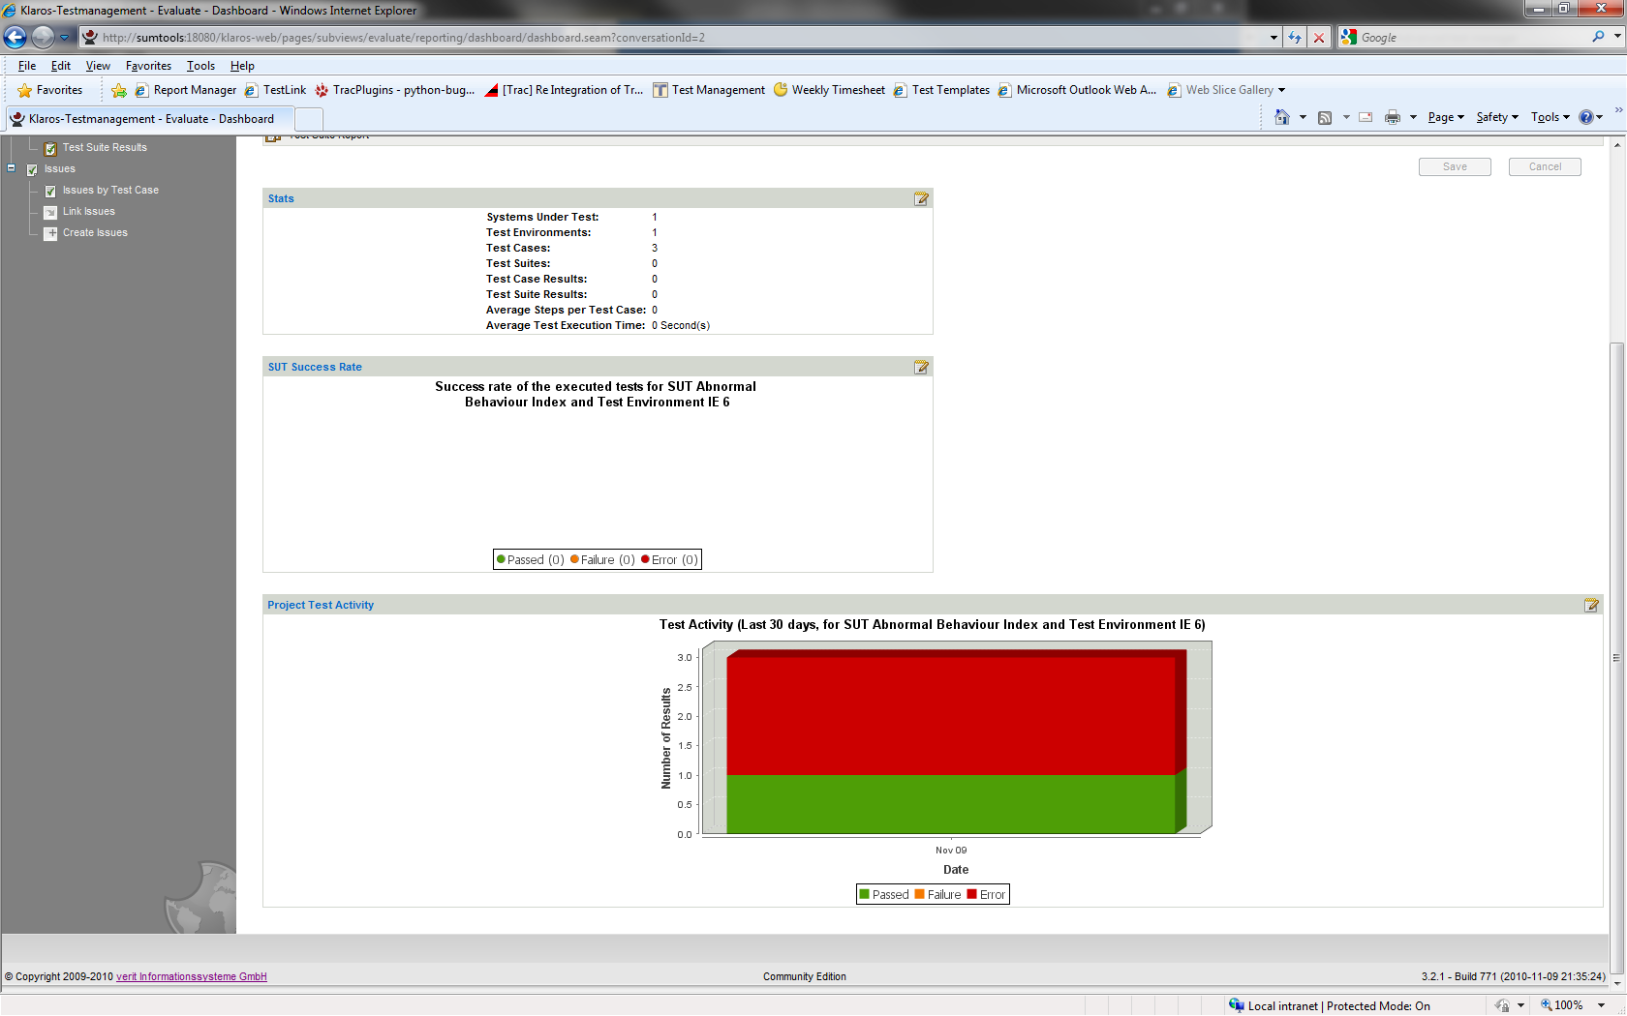
Task: Click the red Error area in chart
Action: click(949, 714)
